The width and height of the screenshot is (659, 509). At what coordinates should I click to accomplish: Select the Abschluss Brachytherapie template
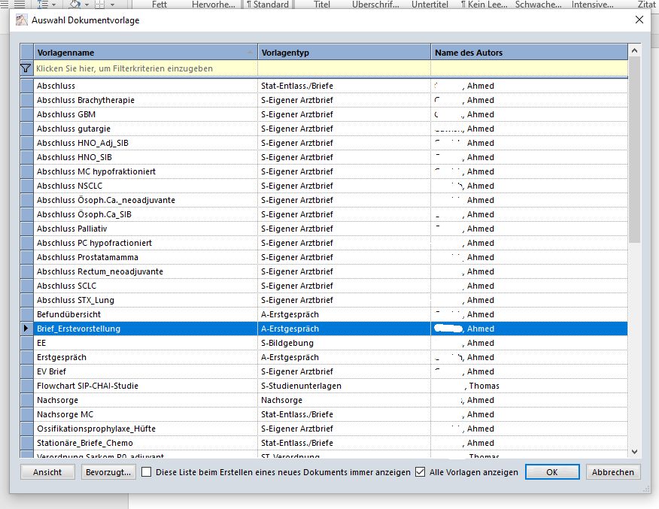pos(86,100)
